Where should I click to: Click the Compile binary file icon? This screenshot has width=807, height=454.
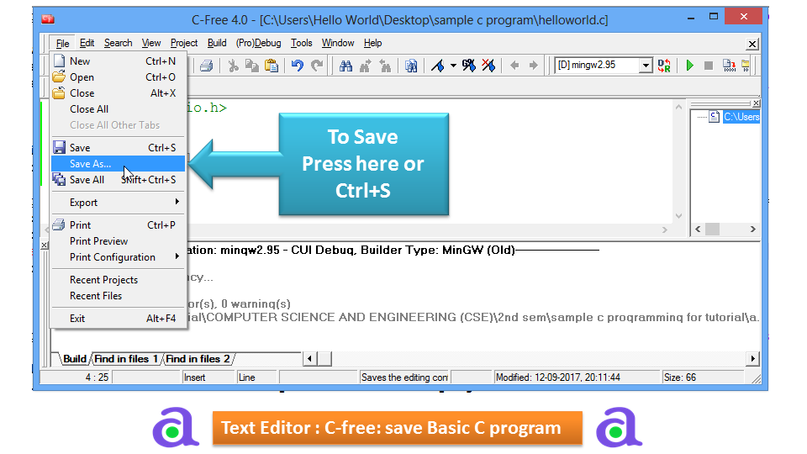point(729,66)
